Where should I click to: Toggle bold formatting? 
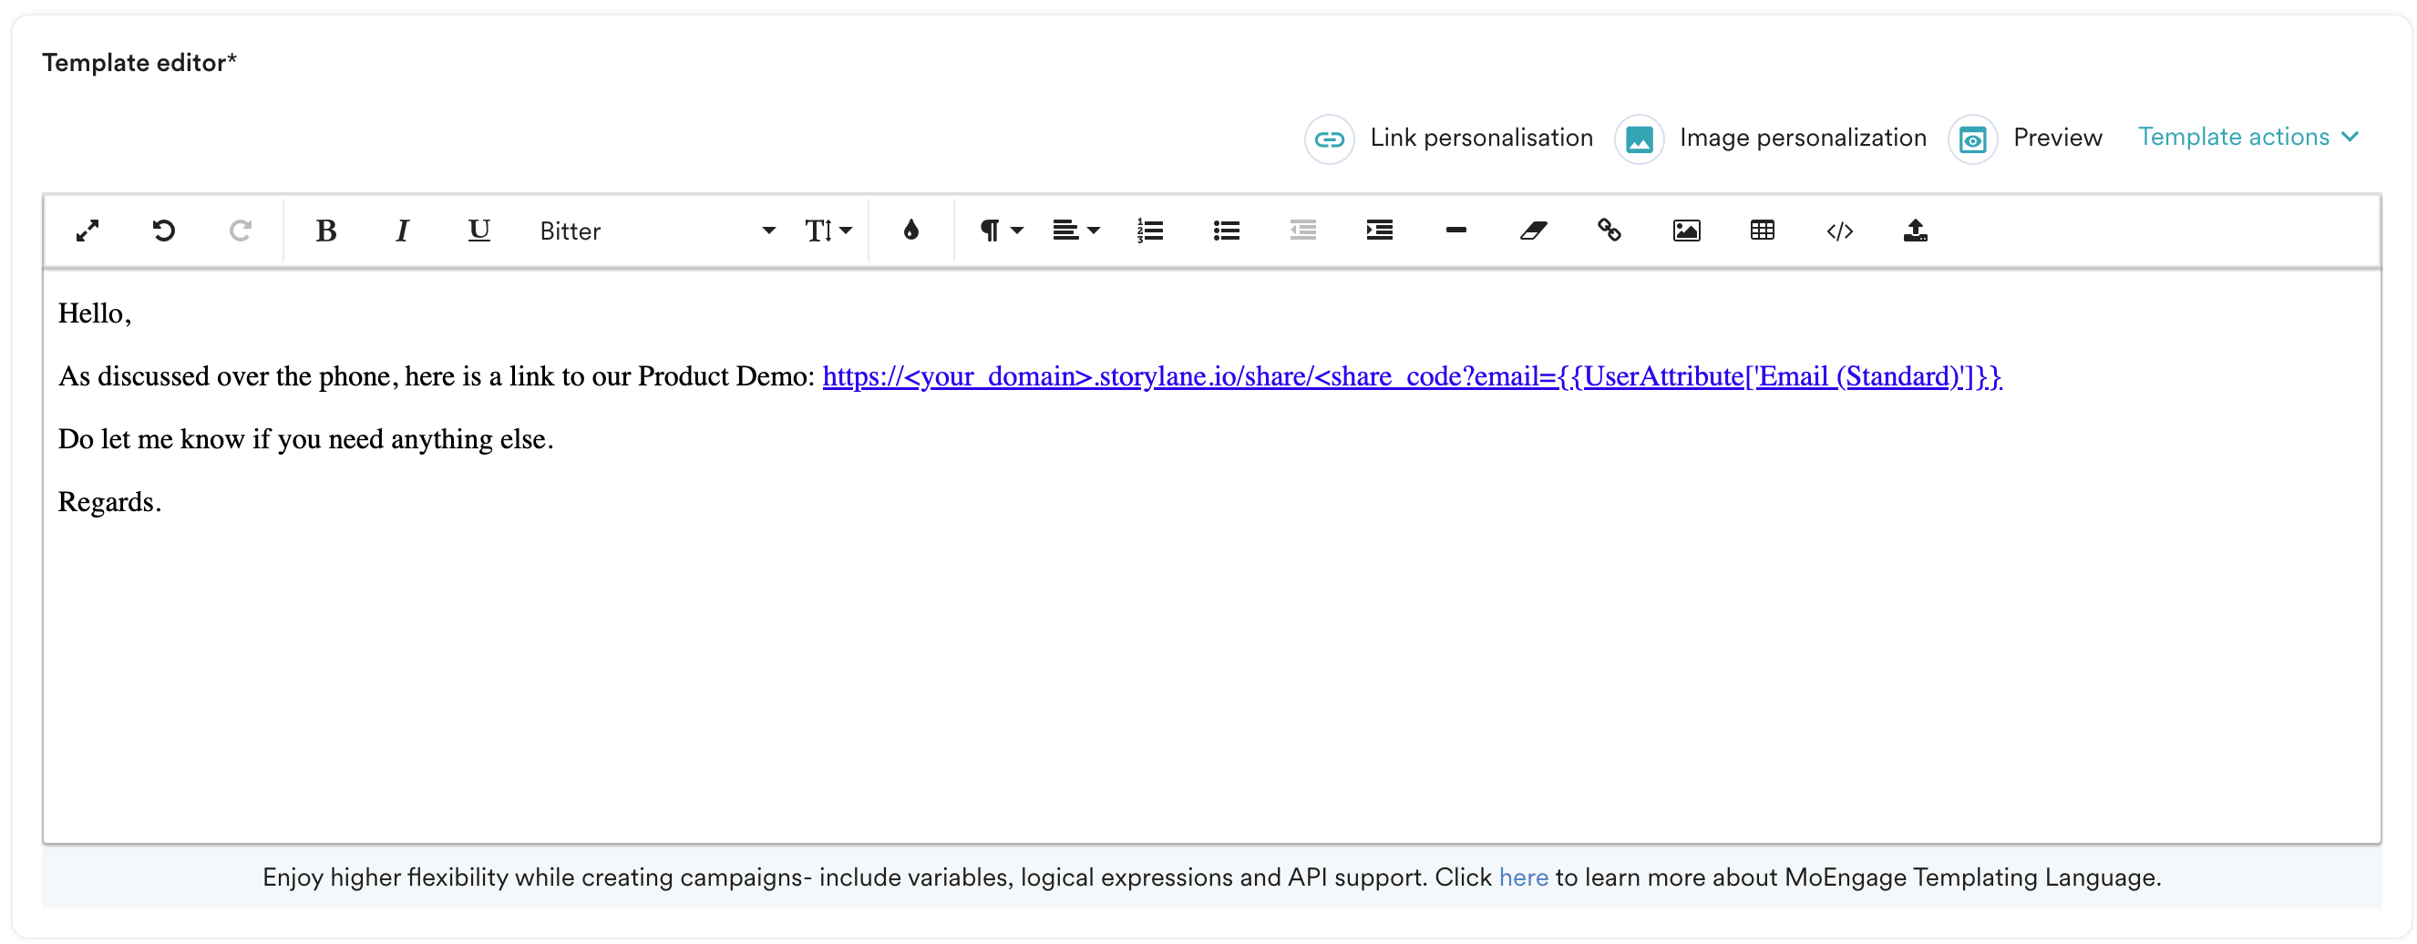(x=325, y=231)
